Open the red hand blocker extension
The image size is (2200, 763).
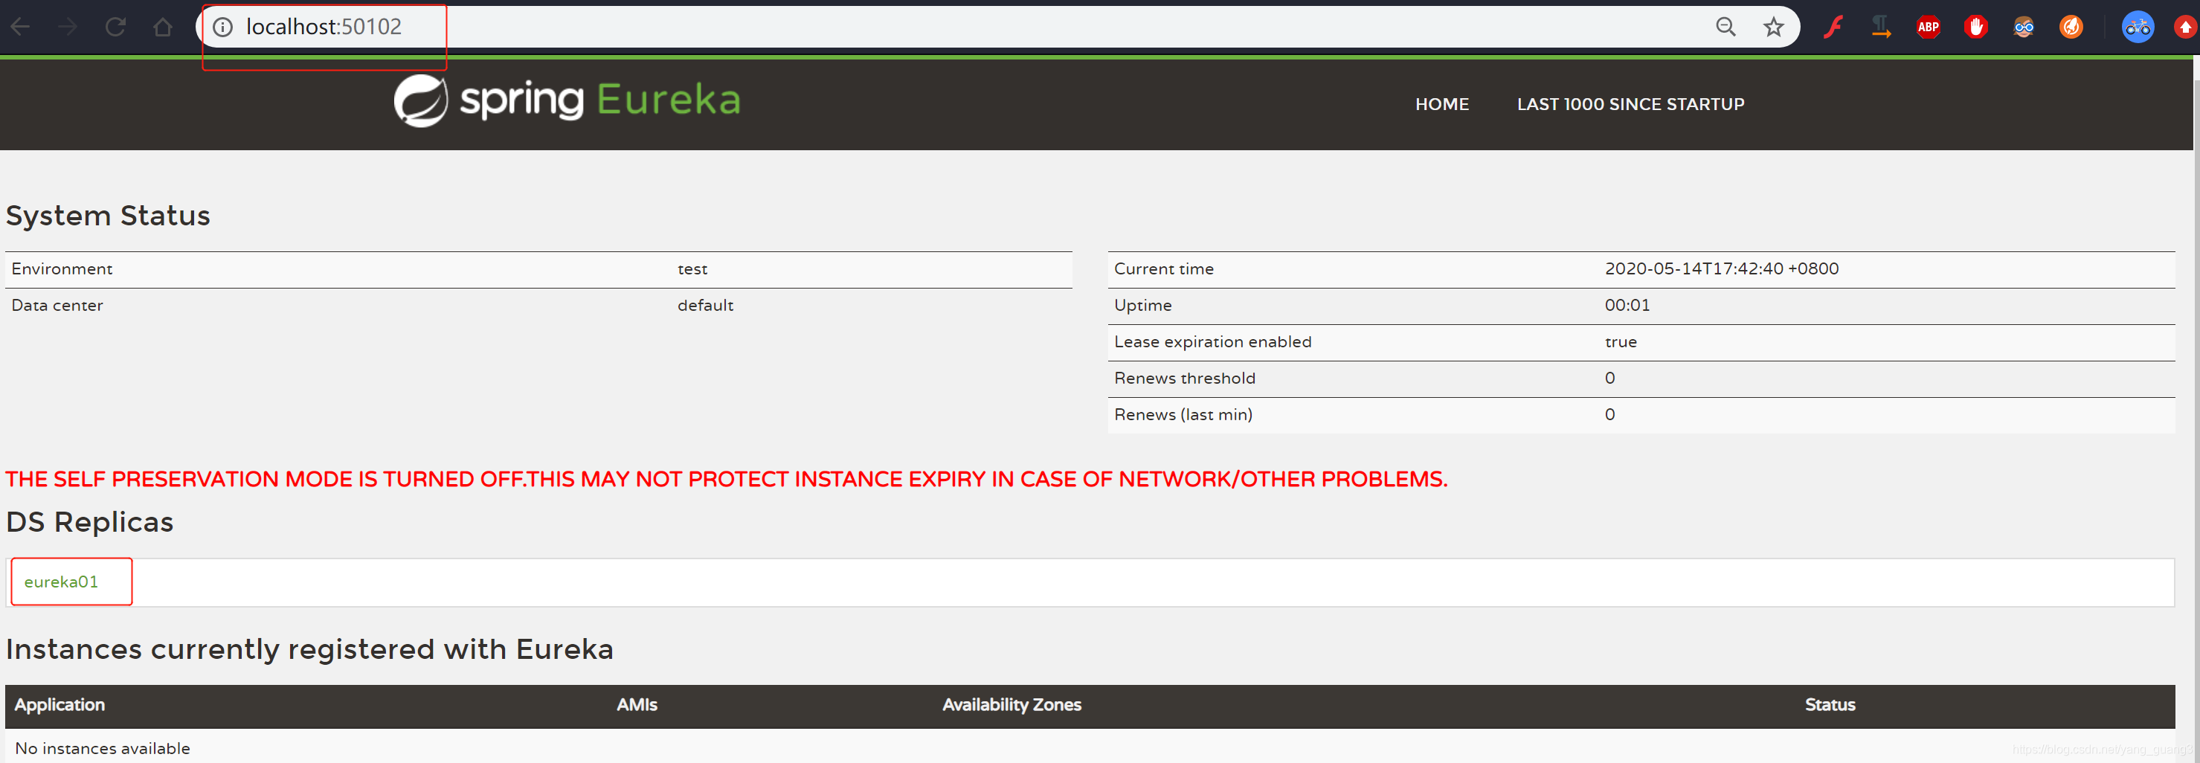[x=1975, y=28]
